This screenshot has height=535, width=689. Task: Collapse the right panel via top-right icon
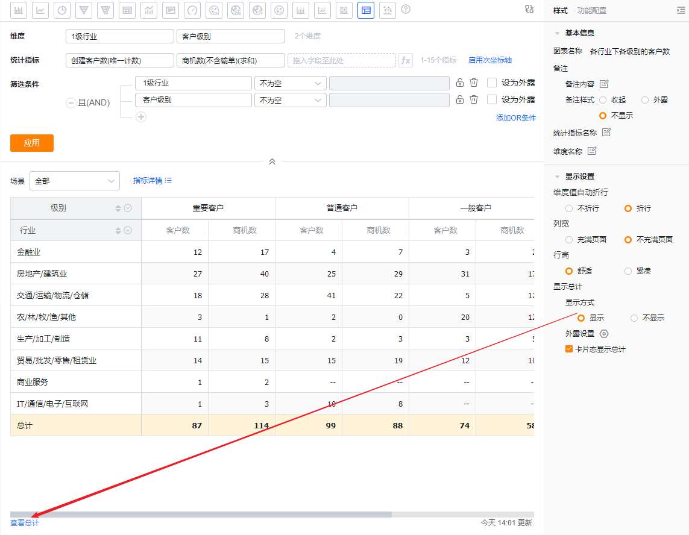(681, 10)
